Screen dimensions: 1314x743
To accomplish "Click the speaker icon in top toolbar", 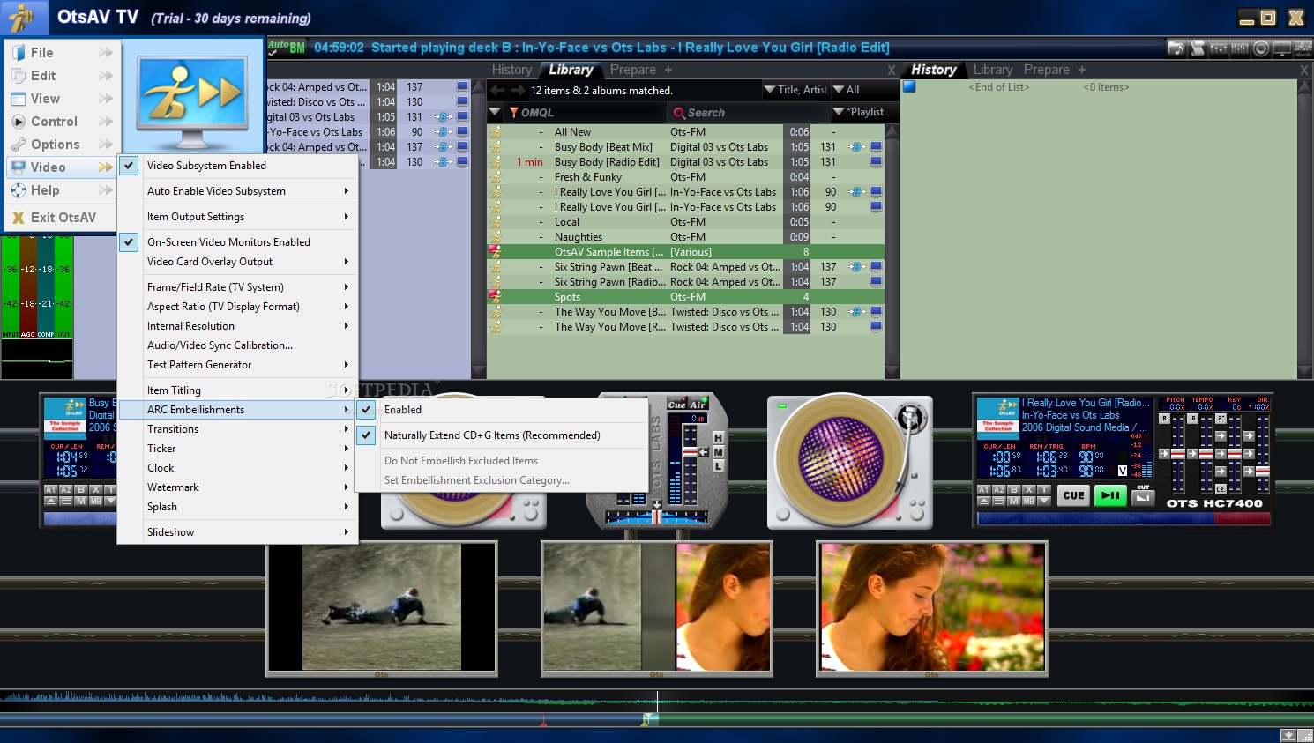I will point(1261,48).
